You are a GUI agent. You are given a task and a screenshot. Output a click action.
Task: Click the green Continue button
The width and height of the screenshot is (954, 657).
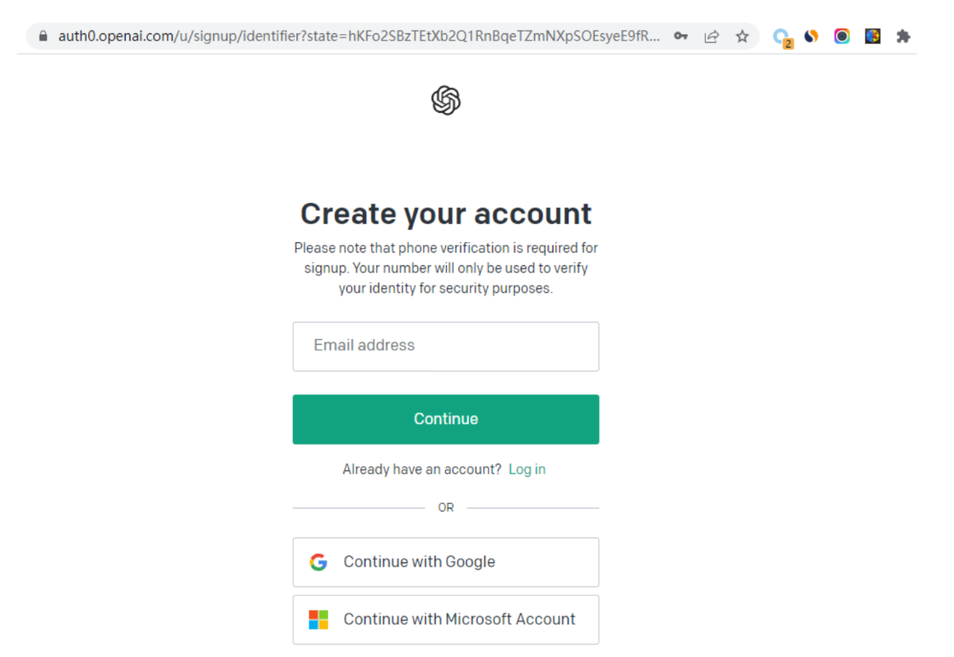click(446, 419)
